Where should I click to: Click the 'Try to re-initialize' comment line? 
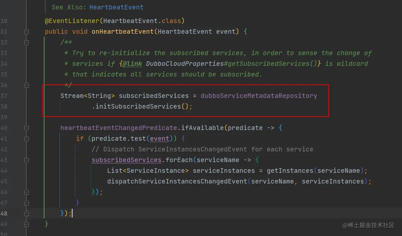(x=218, y=53)
